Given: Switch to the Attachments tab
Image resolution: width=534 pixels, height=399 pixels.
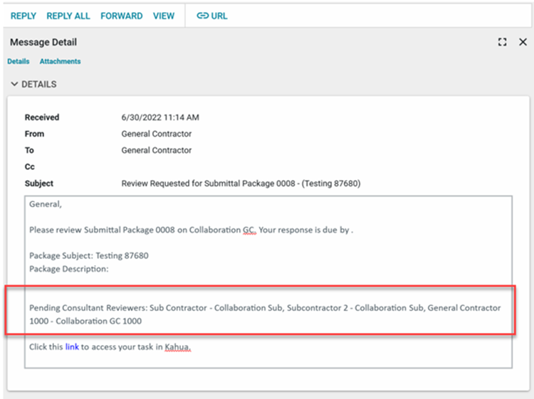Looking at the screenshot, I should coord(60,62).
